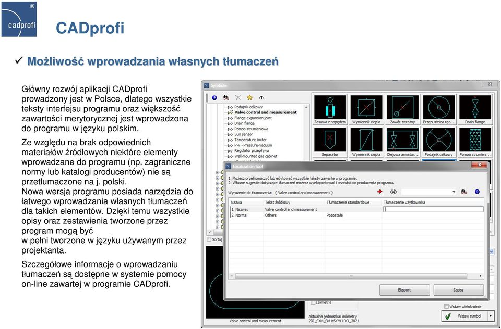
Task: Open help via blue question icon in Localization tool
Action: (477, 192)
